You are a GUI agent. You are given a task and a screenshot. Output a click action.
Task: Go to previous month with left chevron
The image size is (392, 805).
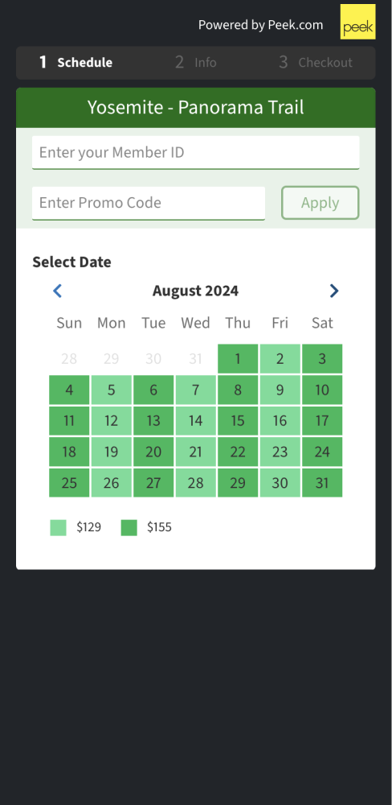click(x=57, y=291)
